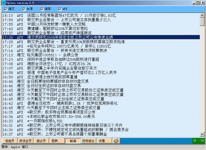Select 今天截至下午四时止主板之证券卖空成交量 row
The height and width of the screenshot is (150, 206).
101,108
